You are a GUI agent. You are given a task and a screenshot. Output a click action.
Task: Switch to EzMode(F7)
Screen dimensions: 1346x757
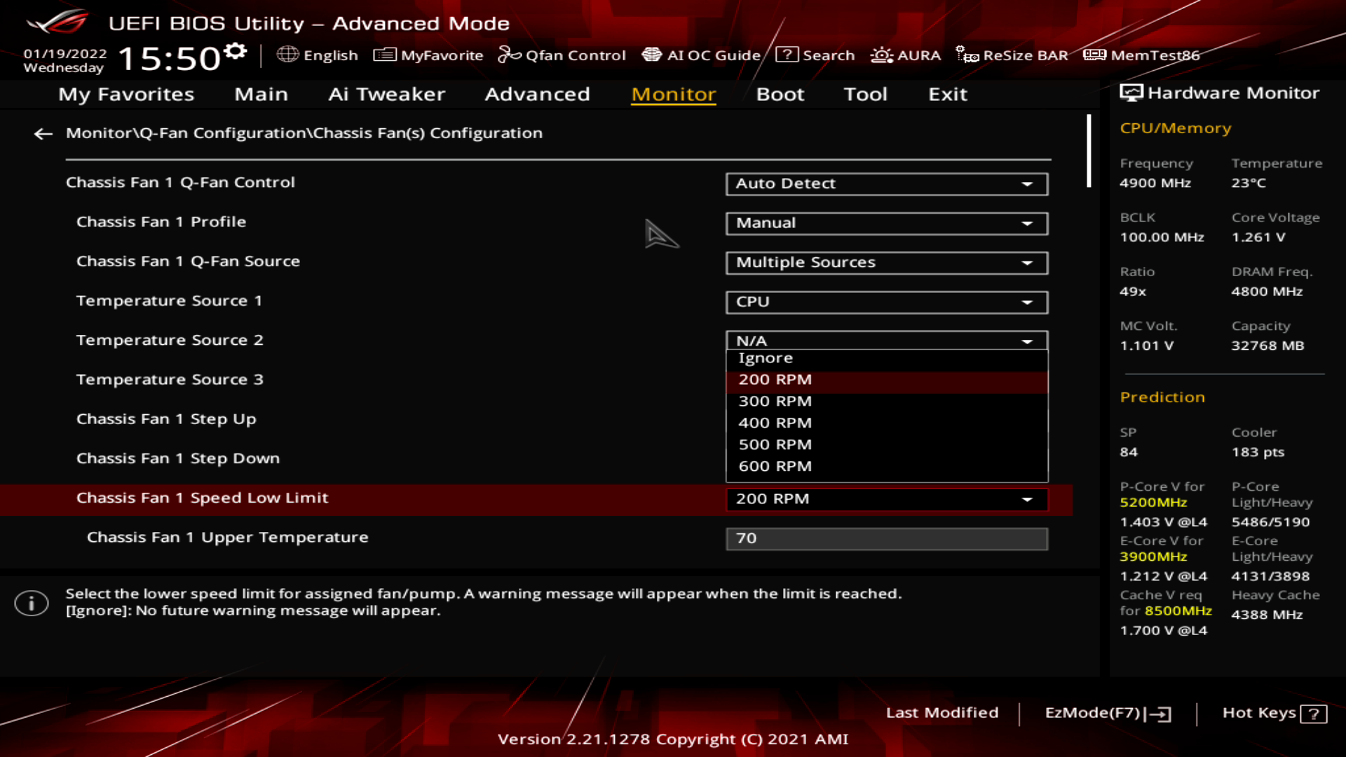[1092, 713]
